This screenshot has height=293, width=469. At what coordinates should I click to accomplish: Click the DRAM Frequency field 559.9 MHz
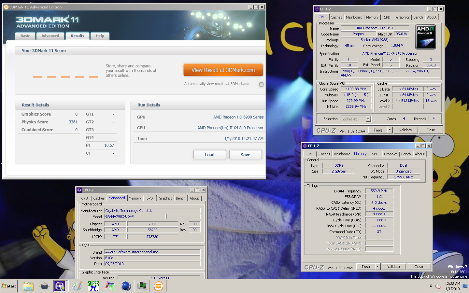tap(379, 191)
